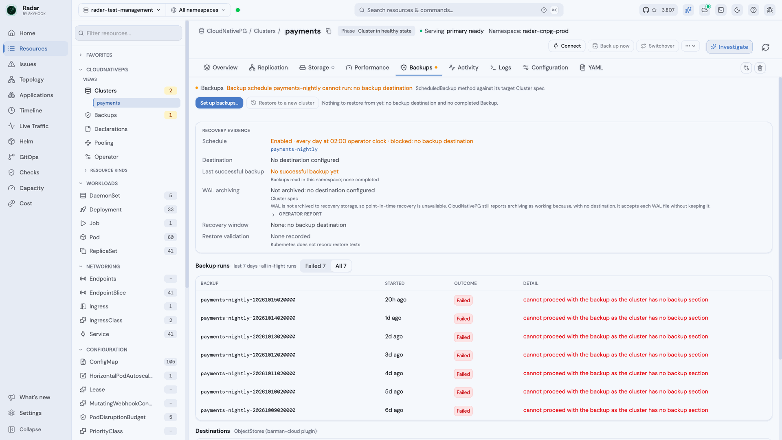Viewport: 782px width, 440px height.
Task: Refresh the cluster view
Action: point(766,47)
